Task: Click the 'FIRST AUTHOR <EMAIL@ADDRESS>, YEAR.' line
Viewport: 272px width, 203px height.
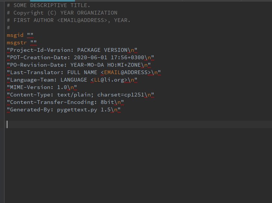Action: [69, 20]
